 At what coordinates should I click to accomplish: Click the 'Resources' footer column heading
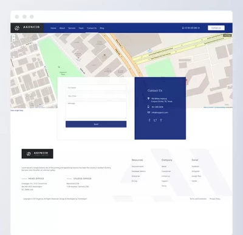[x=137, y=160]
